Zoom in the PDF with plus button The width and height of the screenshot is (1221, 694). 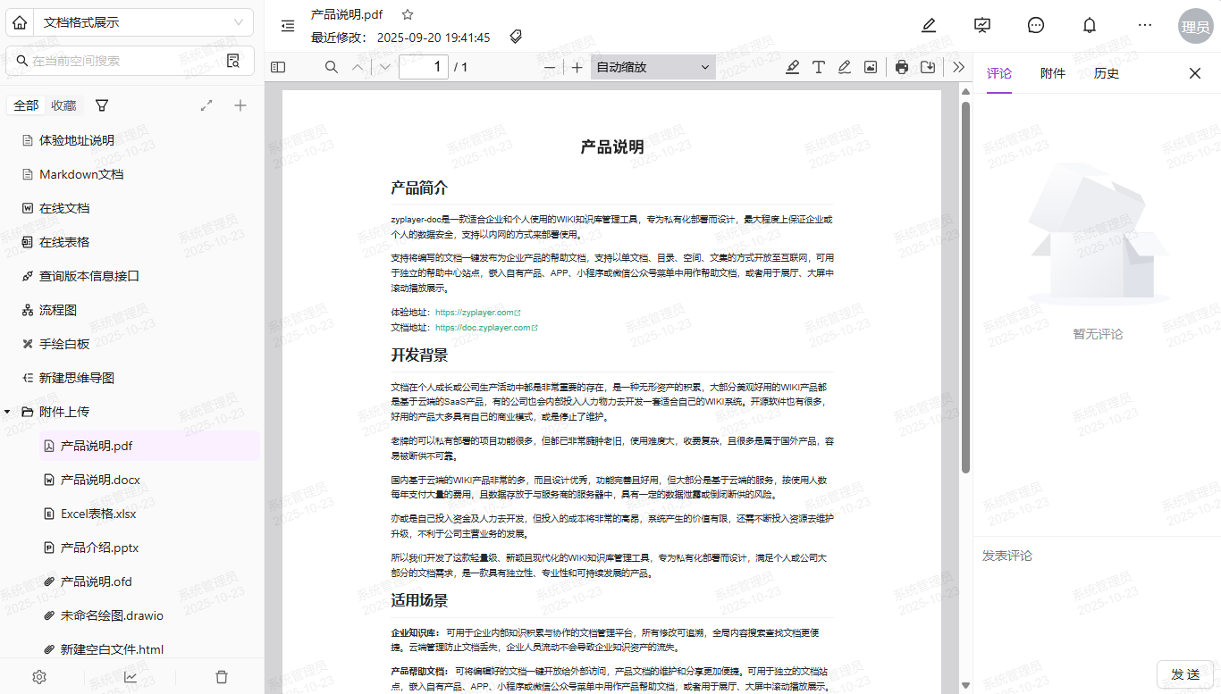(577, 67)
